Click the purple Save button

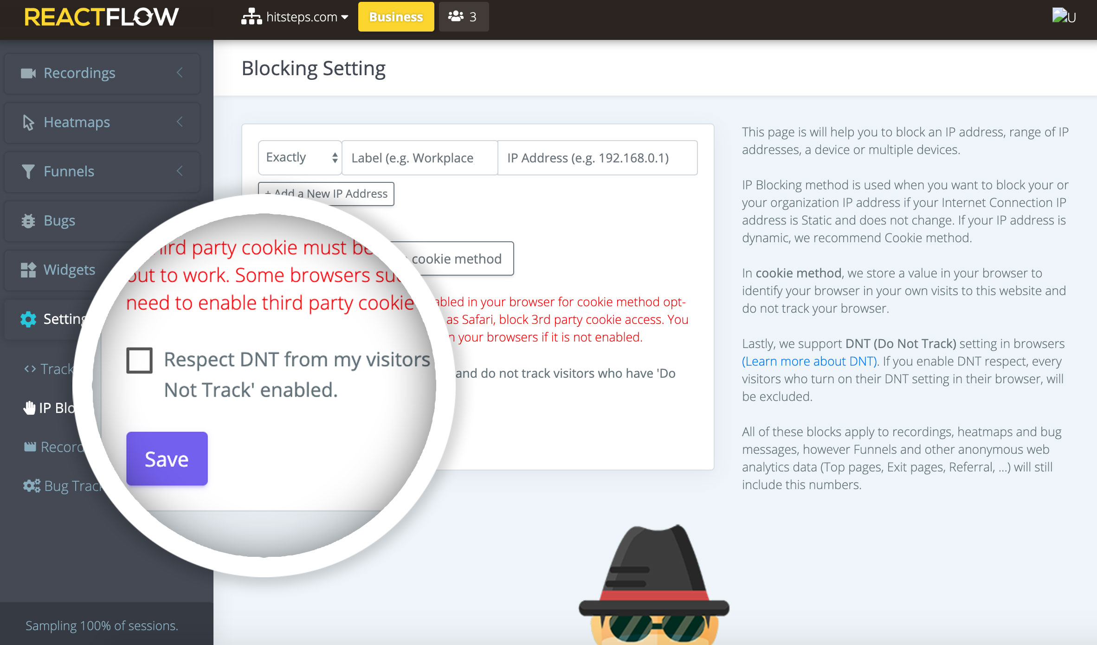tap(167, 459)
